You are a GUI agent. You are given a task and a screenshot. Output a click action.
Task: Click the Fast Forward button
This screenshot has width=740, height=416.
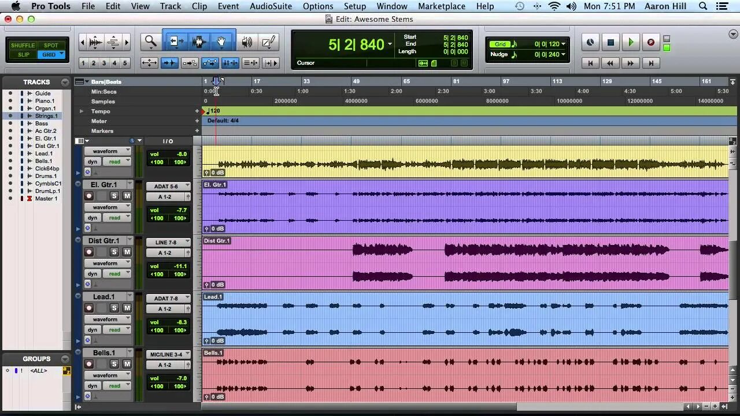[x=631, y=63]
